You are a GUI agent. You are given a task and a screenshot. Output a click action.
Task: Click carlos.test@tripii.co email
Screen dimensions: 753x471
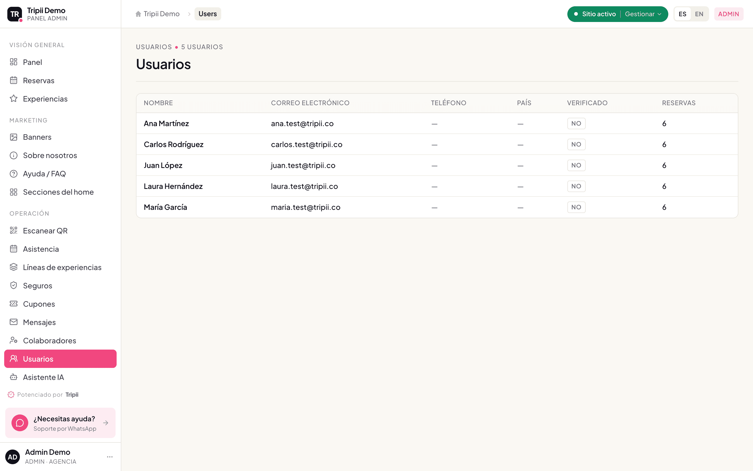click(x=306, y=144)
